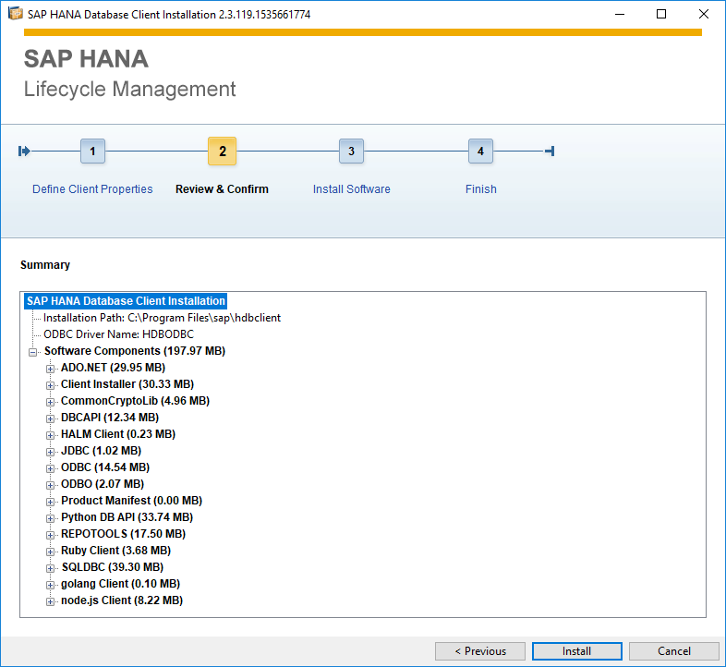Expand the REPOTOOLS component
This screenshot has height=667, width=726.
[50, 536]
